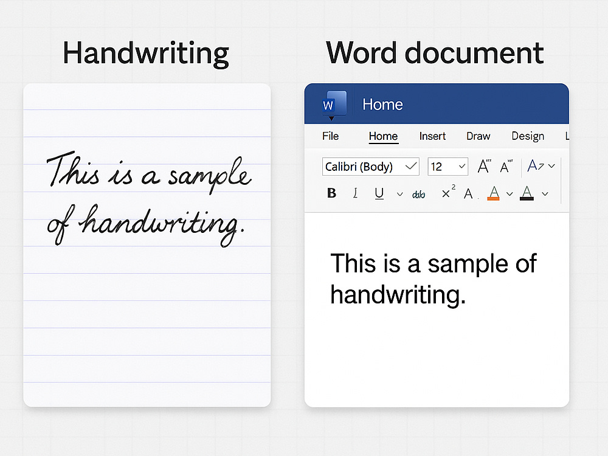The width and height of the screenshot is (608, 456).
Task: Open the underline style dropdown arrow
Action: (x=399, y=194)
